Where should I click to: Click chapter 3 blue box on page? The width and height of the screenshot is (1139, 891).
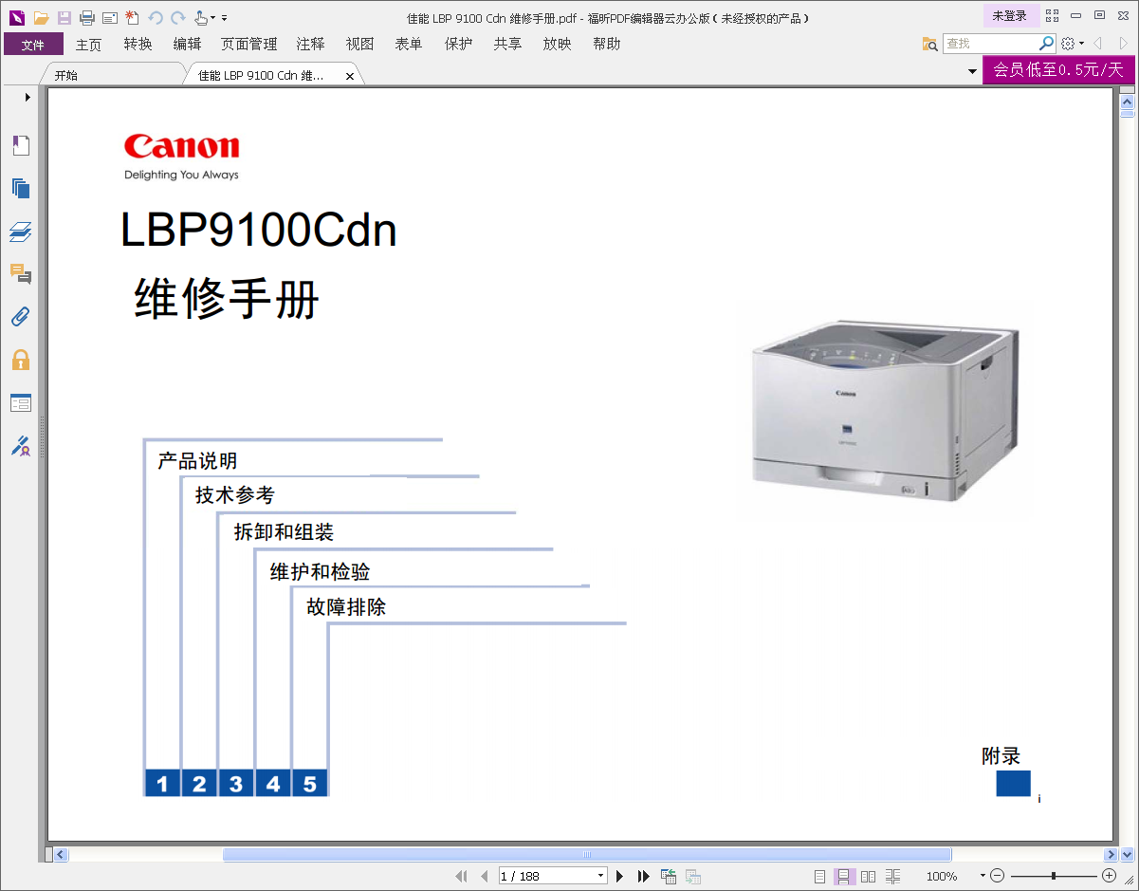click(x=236, y=783)
